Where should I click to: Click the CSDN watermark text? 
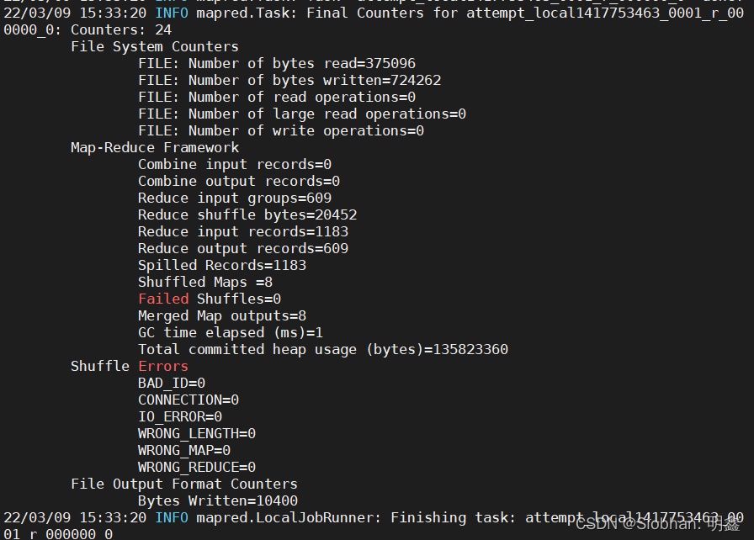pos(658,524)
